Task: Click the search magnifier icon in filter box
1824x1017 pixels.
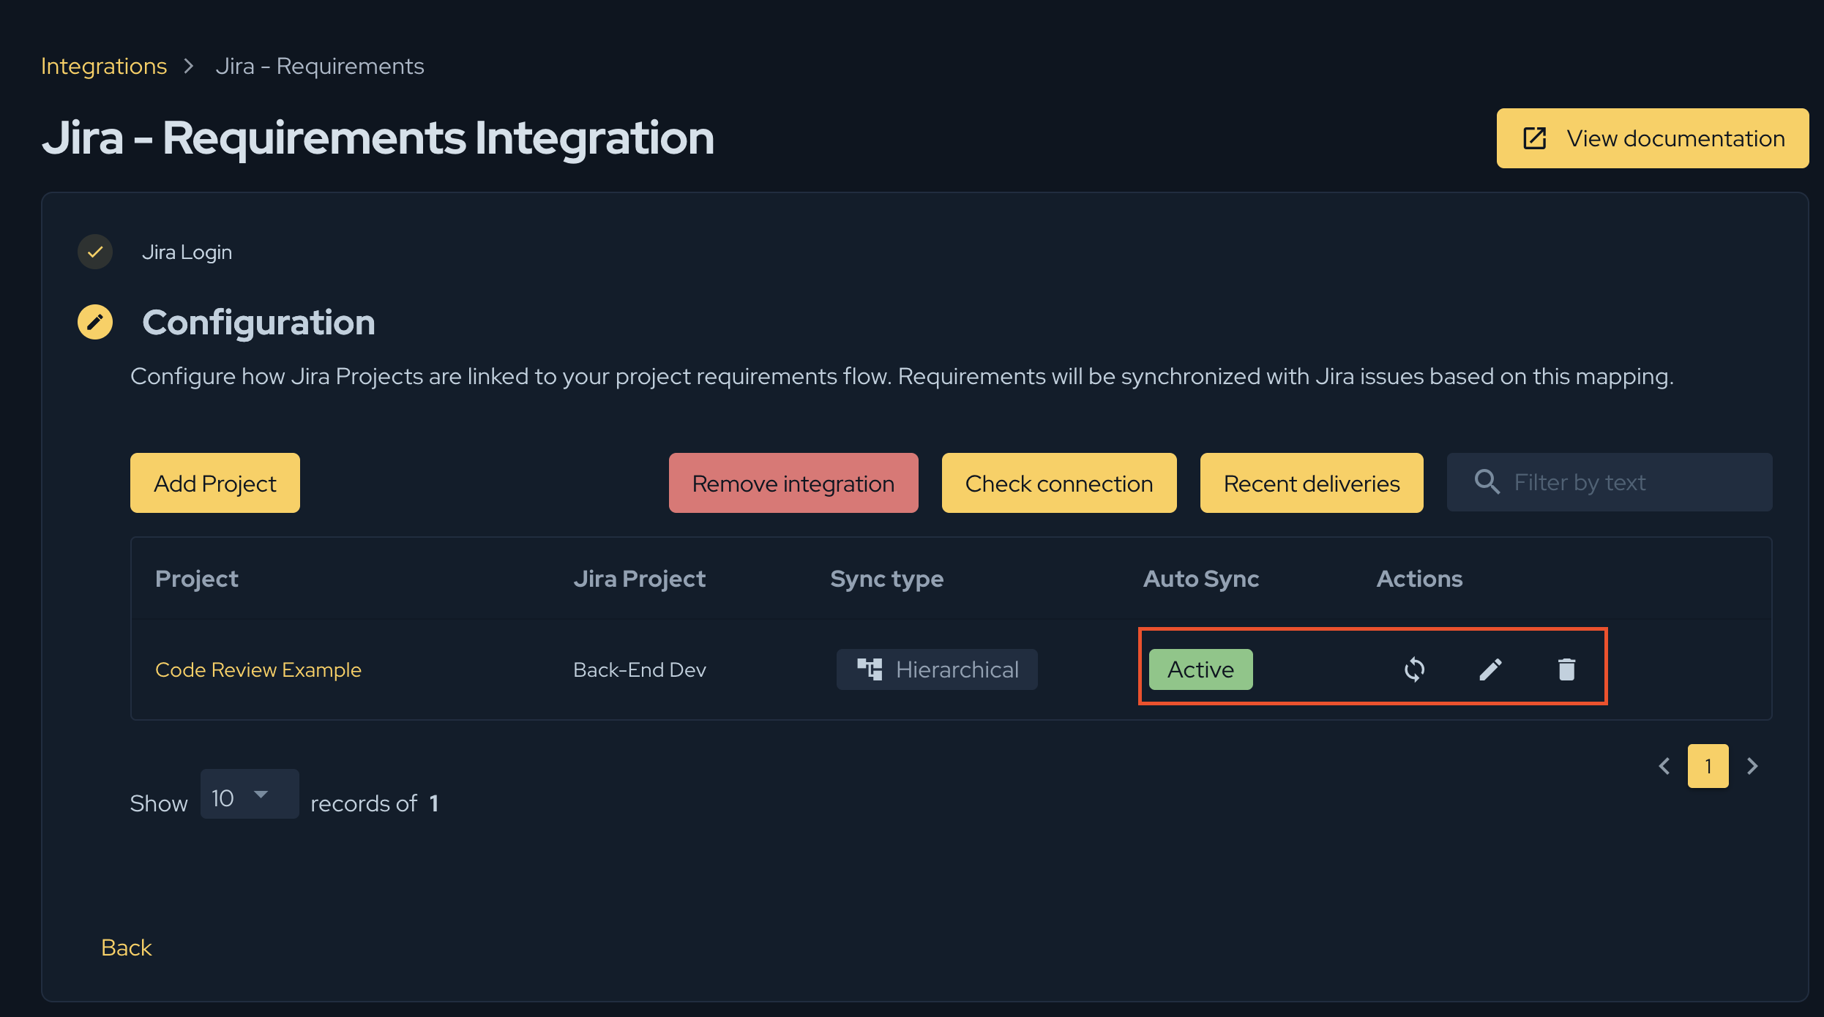Action: point(1487,482)
